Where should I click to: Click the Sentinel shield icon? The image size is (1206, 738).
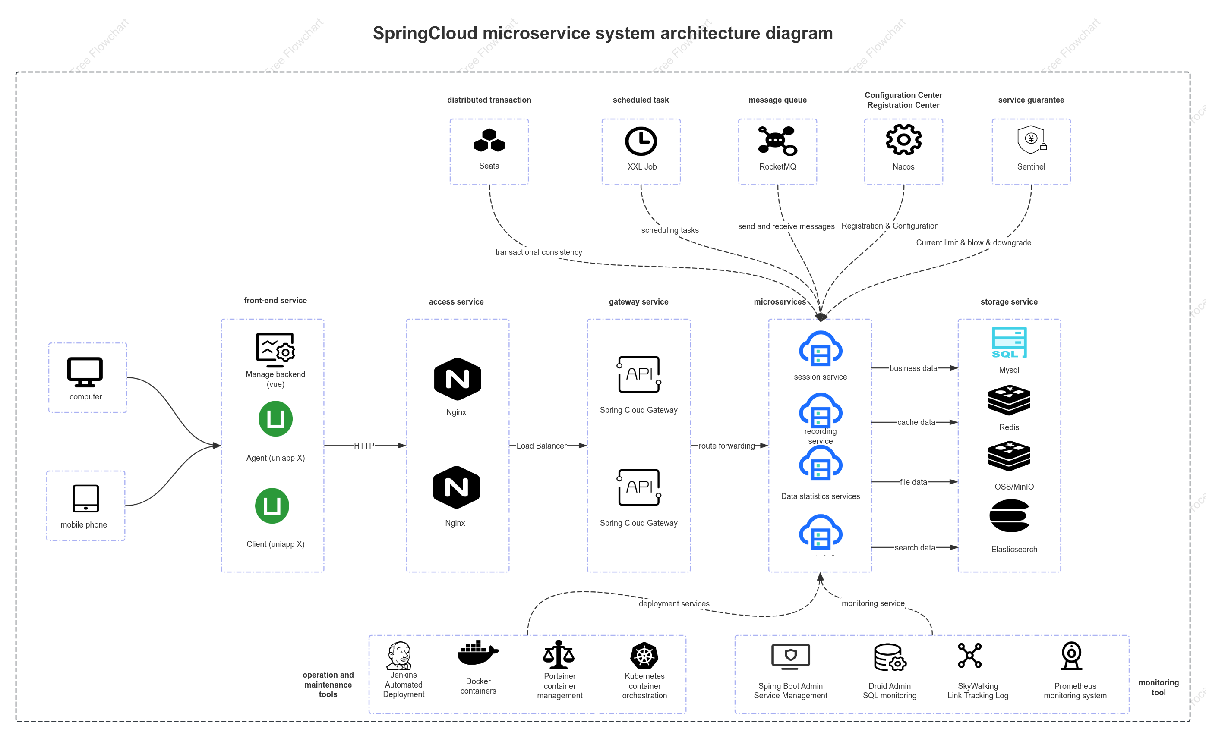click(1031, 140)
